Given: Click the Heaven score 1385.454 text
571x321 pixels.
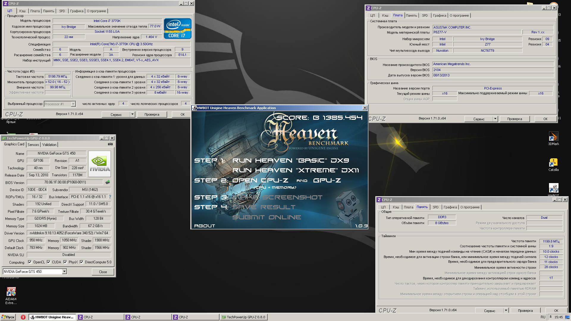Looking at the screenshot, I should click(320, 118).
